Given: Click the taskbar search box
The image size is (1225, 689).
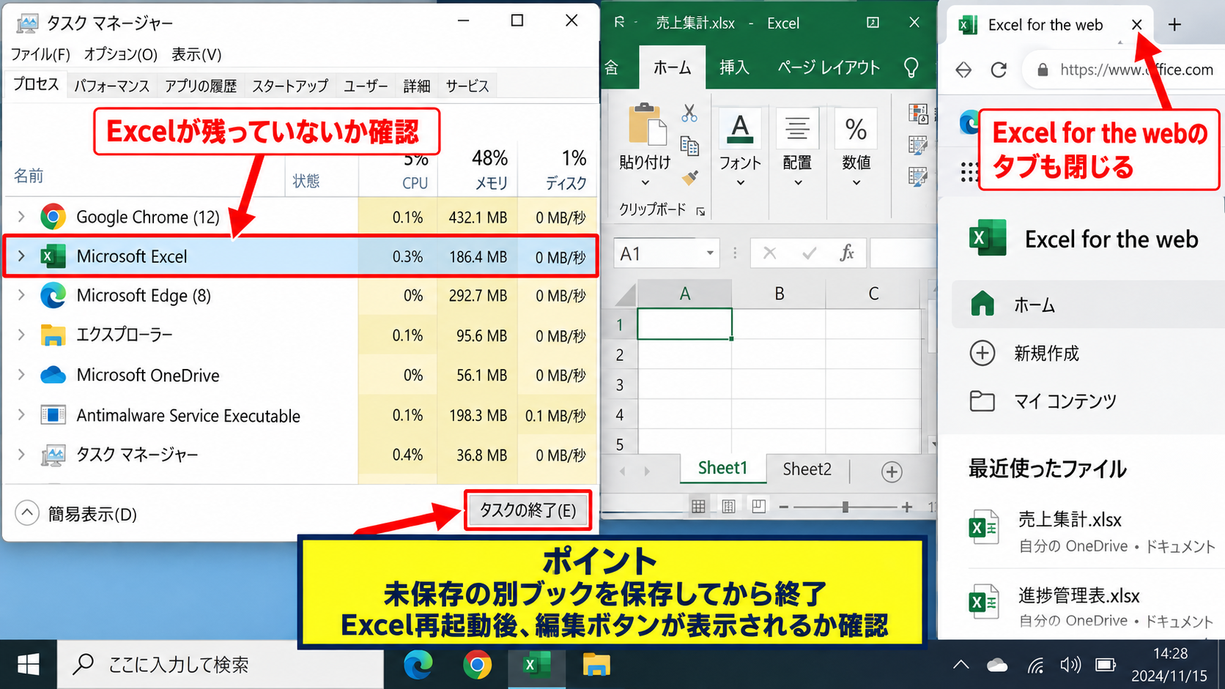Looking at the screenshot, I should 220,665.
